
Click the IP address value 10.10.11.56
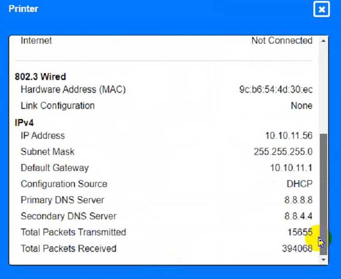coord(288,136)
